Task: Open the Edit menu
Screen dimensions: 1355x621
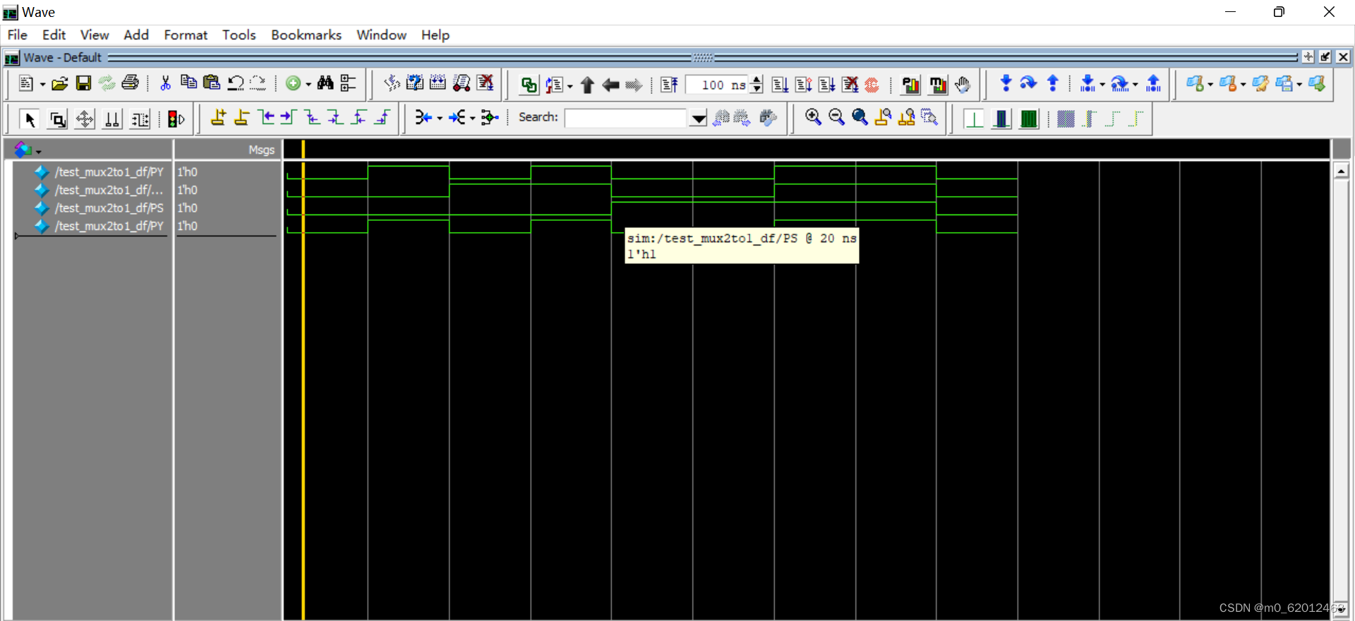Action: tap(54, 35)
